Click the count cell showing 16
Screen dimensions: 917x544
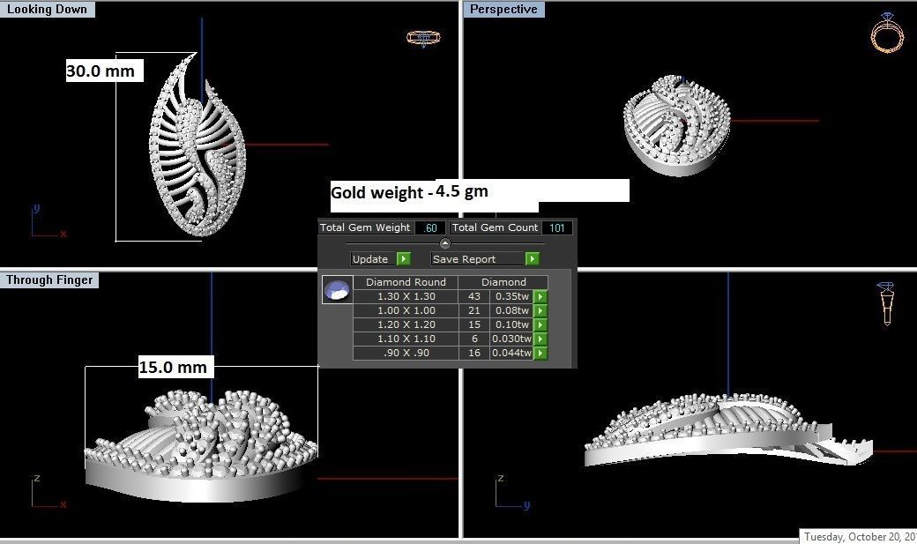(474, 353)
